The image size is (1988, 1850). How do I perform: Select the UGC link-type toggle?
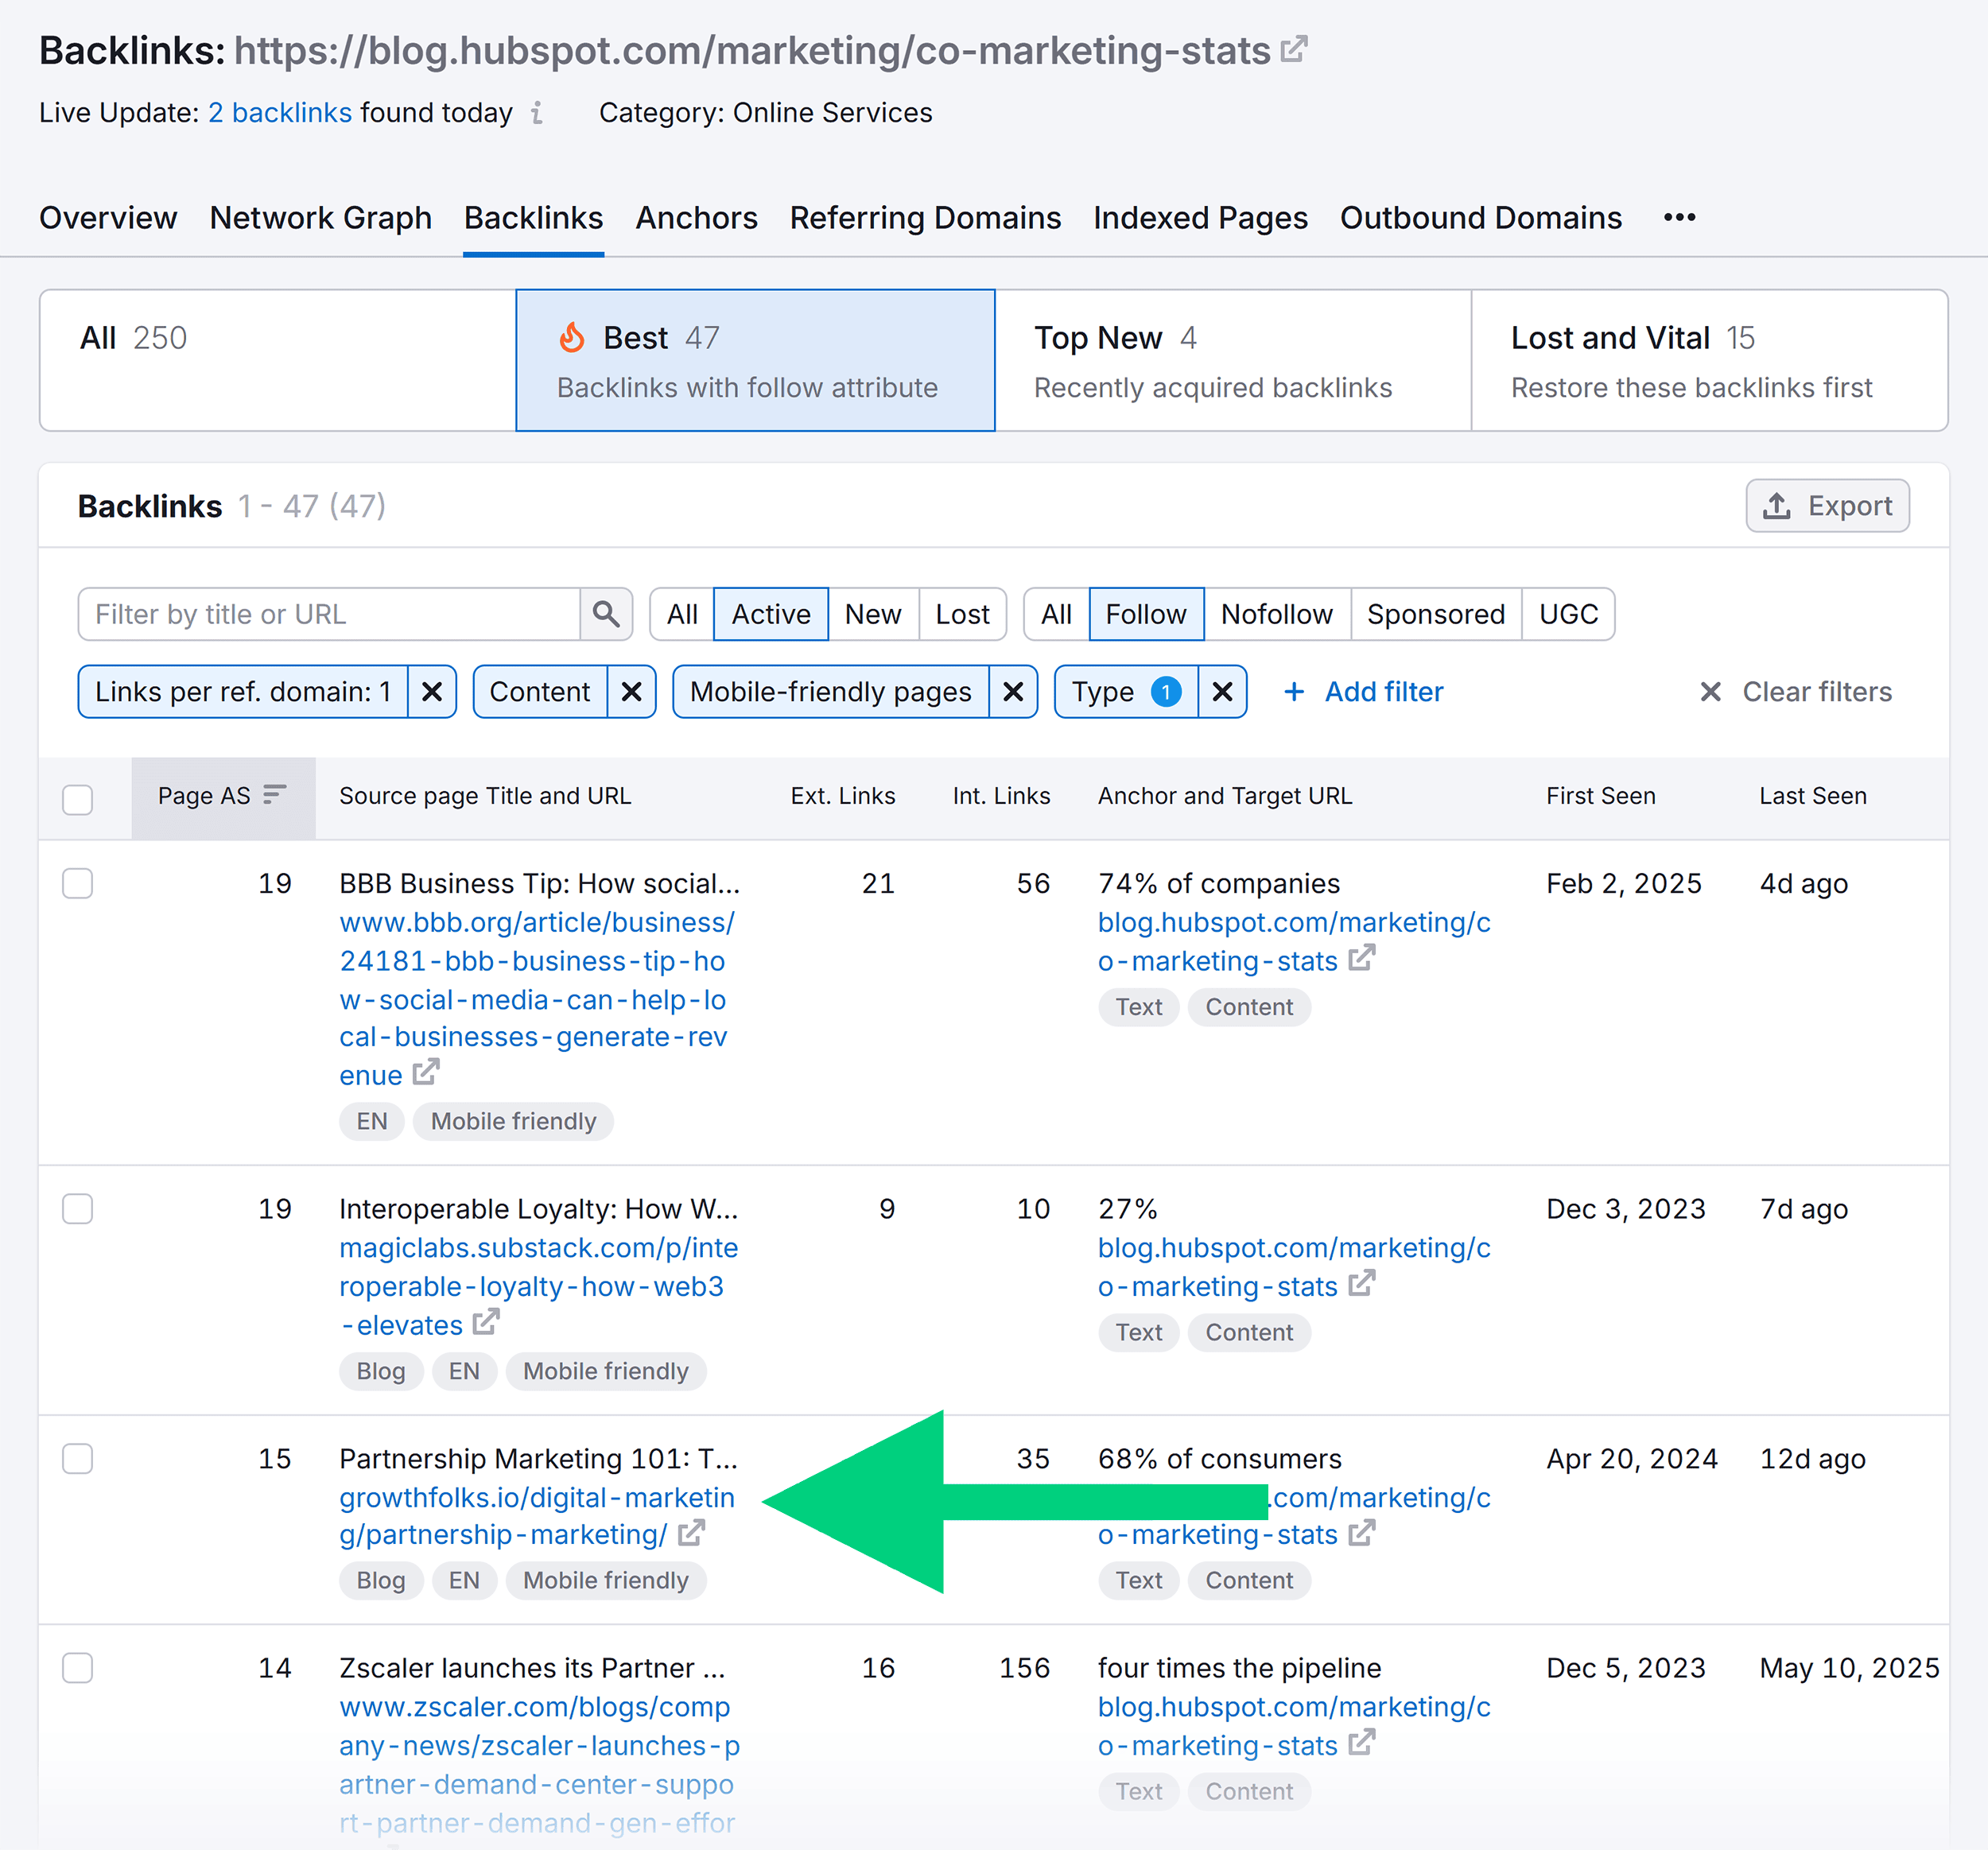point(1568,614)
